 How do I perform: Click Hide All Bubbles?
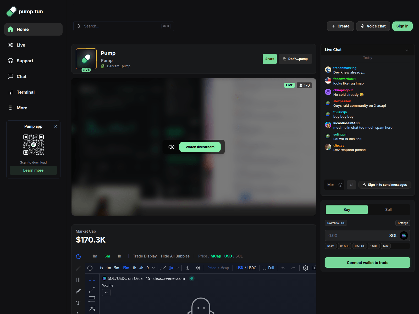point(175,256)
